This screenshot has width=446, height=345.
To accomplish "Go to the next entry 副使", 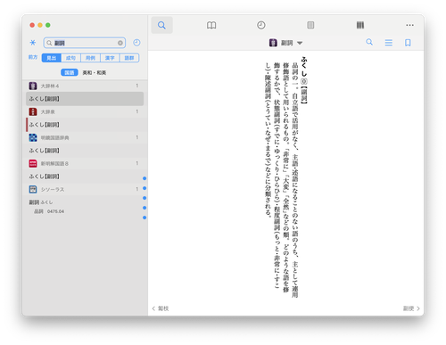I will point(411,308).
